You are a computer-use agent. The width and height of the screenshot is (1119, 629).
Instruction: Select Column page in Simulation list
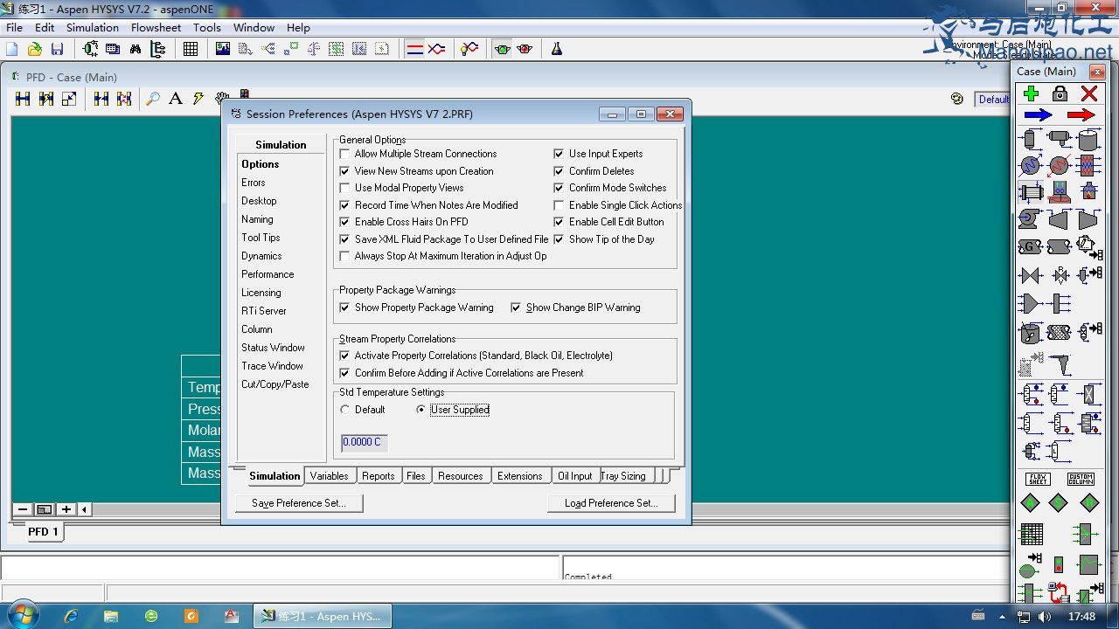[x=257, y=329]
